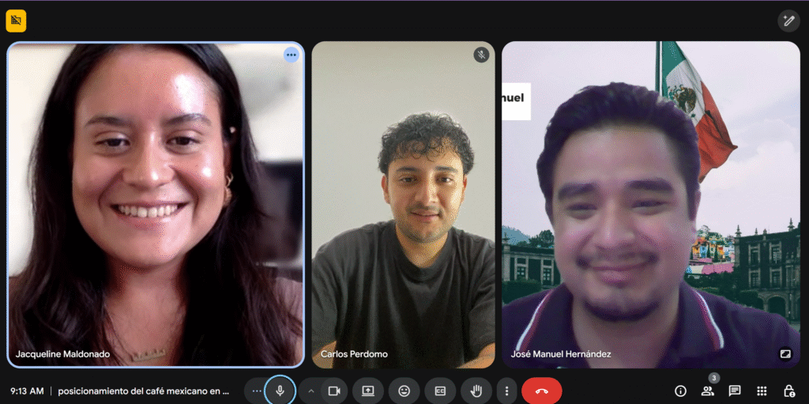Expand audio settings three-dot menu beside microphone

pos(256,391)
